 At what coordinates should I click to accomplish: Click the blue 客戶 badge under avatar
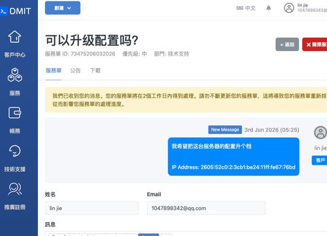(x=319, y=160)
